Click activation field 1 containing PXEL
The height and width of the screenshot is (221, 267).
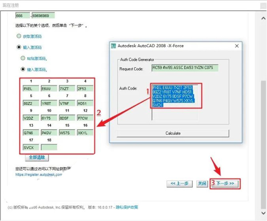tap(31, 89)
